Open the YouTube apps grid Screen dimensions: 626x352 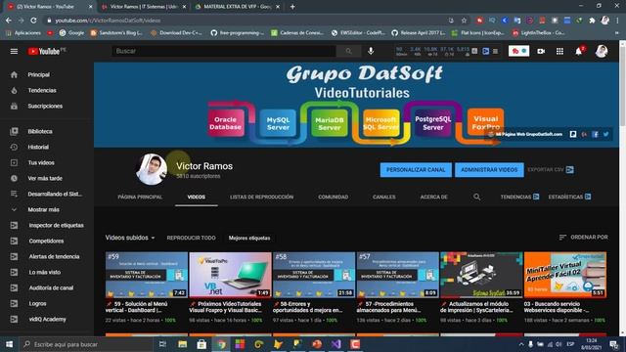pyautogui.click(x=559, y=51)
